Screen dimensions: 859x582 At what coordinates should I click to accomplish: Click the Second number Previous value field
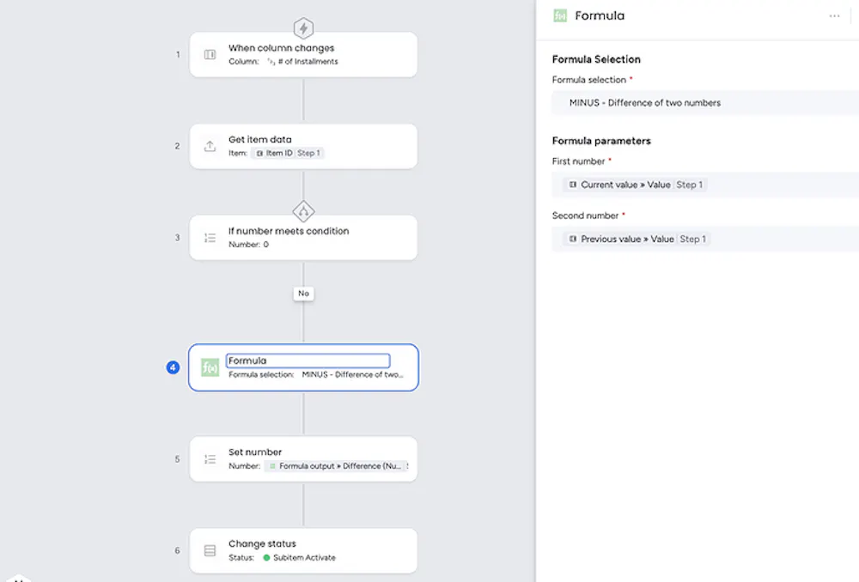704,239
